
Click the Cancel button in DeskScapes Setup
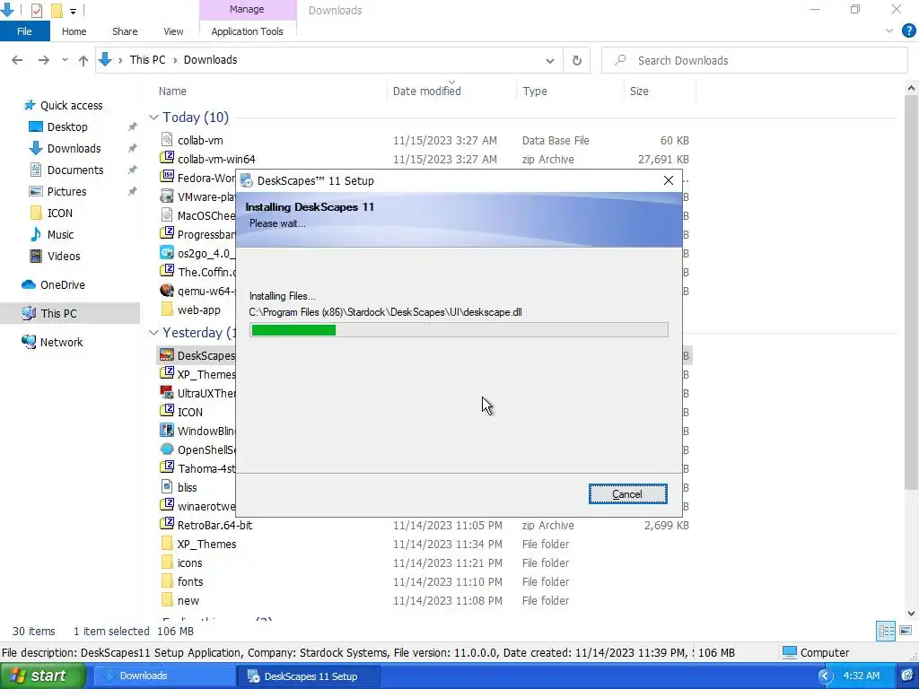point(627,494)
